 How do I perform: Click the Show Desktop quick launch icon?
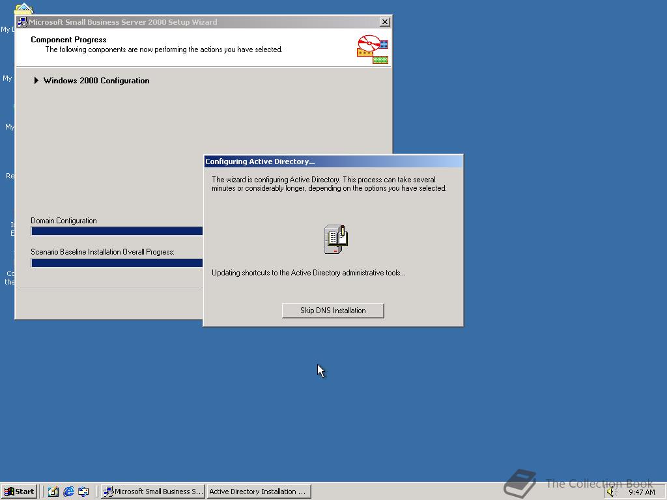click(x=53, y=492)
